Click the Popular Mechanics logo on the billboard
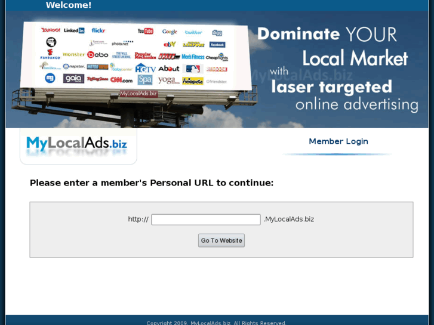 [145, 55]
